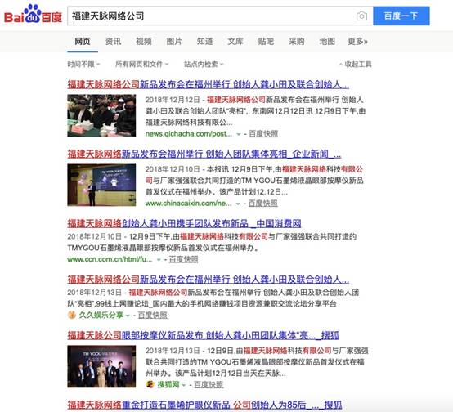Click the www.chinacaixin.com URL

tap(188, 204)
